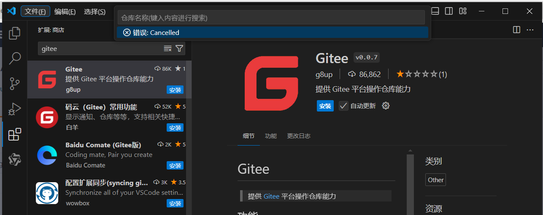Open the Extensions view icon
Image resolution: width=543 pixels, height=215 pixels.
[15, 134]
